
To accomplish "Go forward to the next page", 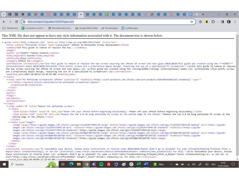I will point(10,22).
